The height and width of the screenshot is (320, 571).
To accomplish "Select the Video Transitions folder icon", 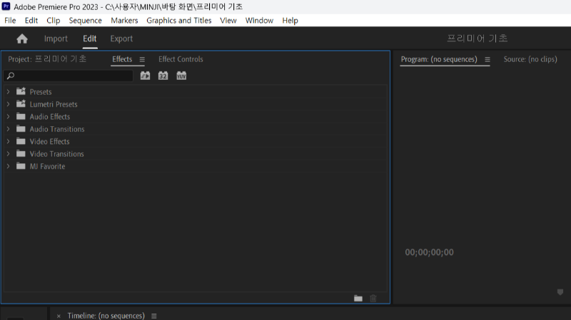I will 21,153.
